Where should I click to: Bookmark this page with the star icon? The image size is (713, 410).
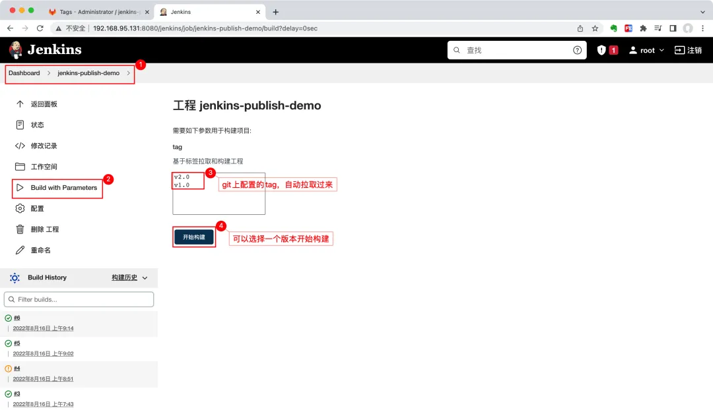[x=595, y=28]
